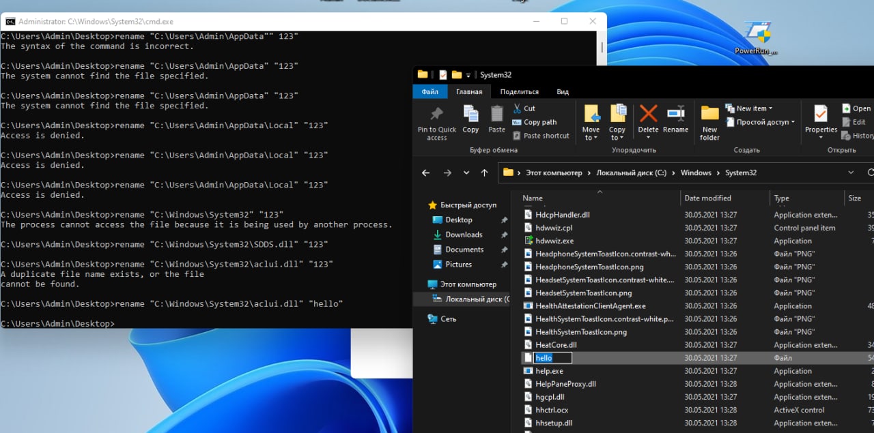
Task: Click the red Delete icon
Action: [648, 114]
